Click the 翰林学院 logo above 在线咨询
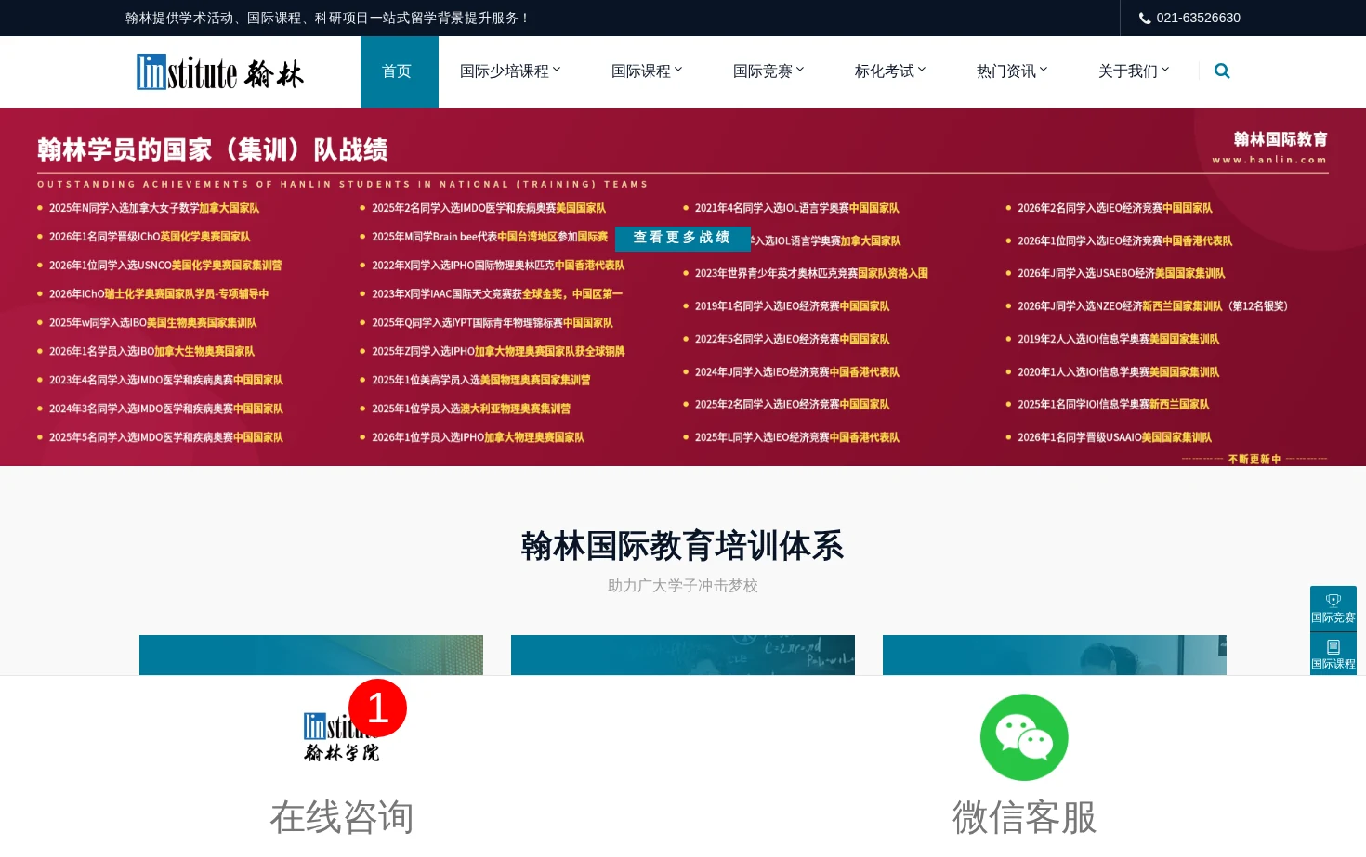 coord(341,737)
